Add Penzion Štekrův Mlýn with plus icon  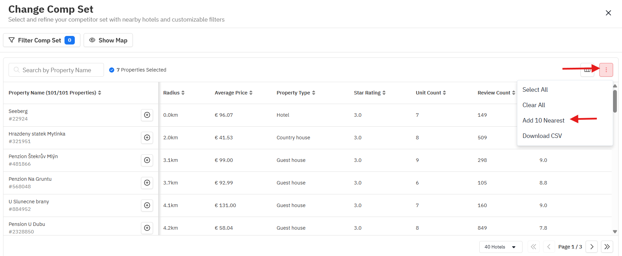tap(147, 160)
